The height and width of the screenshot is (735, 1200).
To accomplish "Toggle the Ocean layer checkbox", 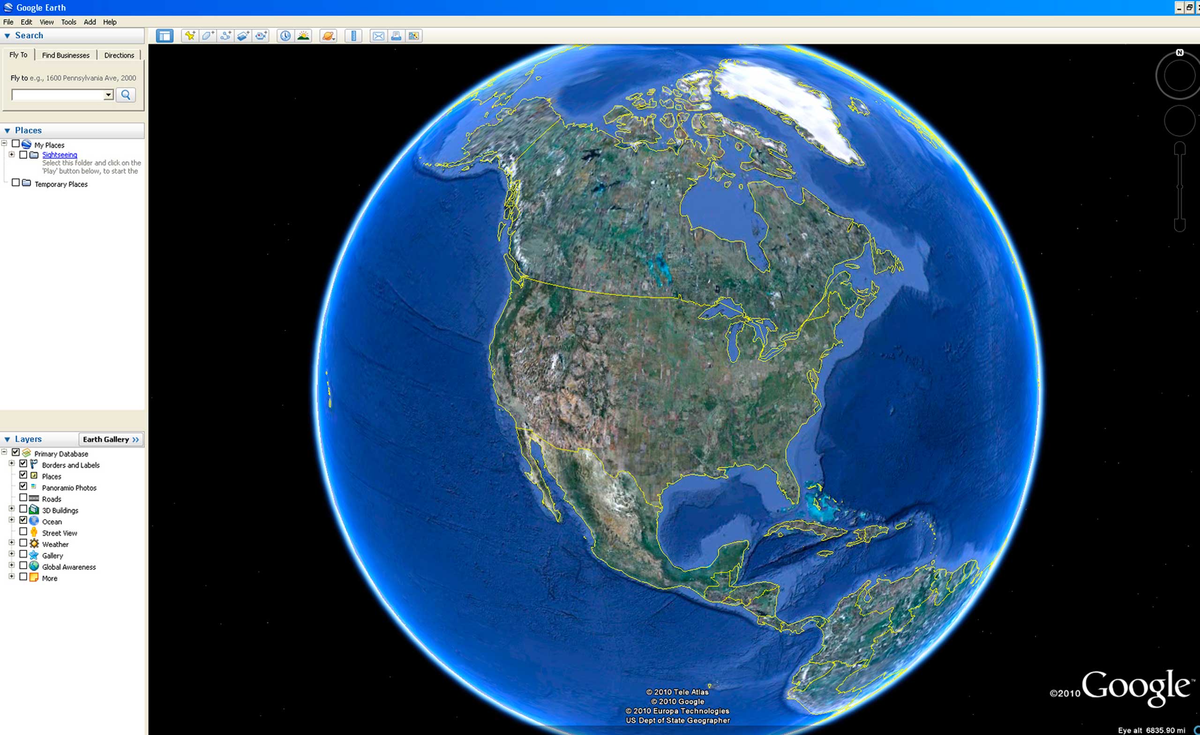I will 22,520.
